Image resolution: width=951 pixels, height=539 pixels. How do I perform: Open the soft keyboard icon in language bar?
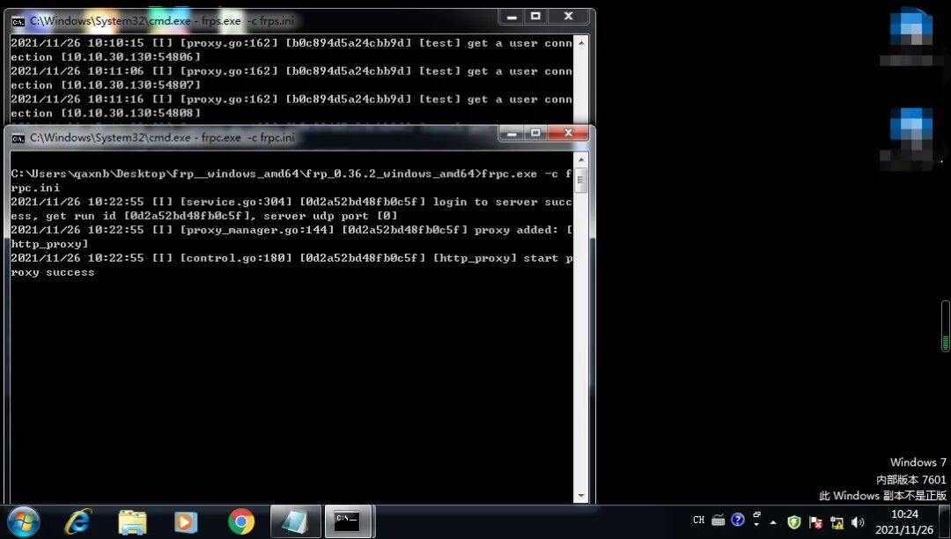719,521
